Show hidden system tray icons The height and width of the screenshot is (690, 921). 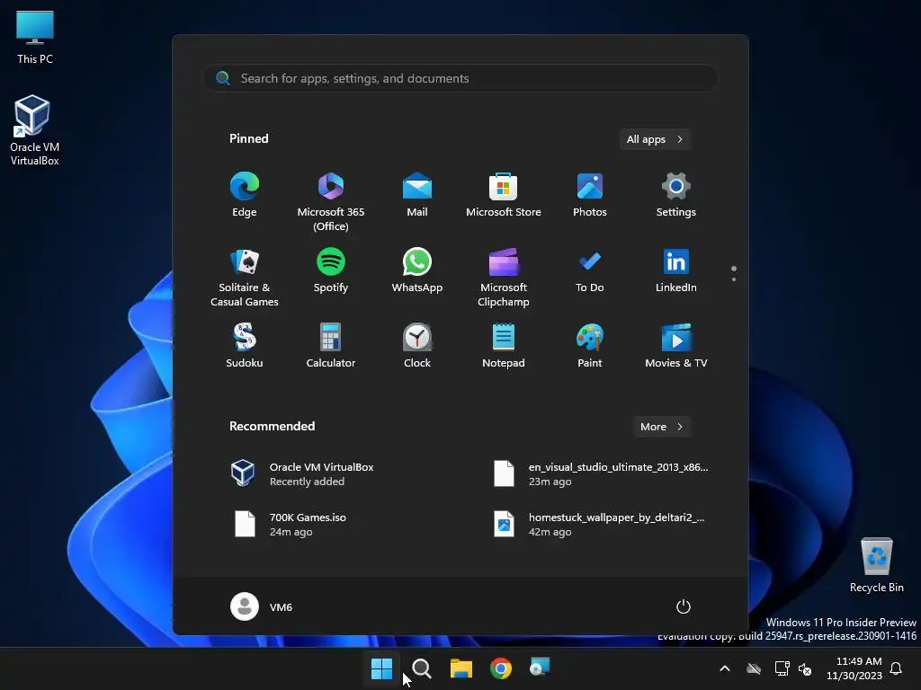725,668
